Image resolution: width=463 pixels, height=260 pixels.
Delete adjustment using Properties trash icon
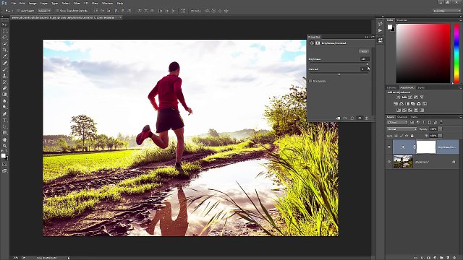coord(367,118)
